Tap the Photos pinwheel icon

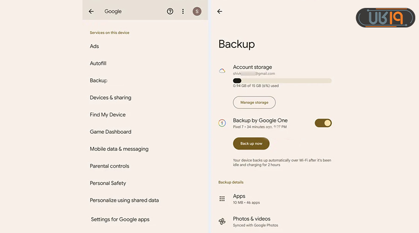[x=222, y=221]
